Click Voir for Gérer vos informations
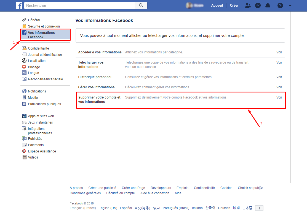The image size is (307, 216). click(279, 87)
